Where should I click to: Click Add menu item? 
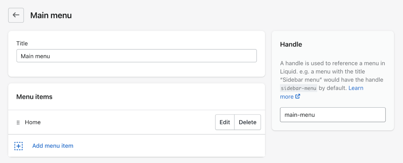(53, 146)
